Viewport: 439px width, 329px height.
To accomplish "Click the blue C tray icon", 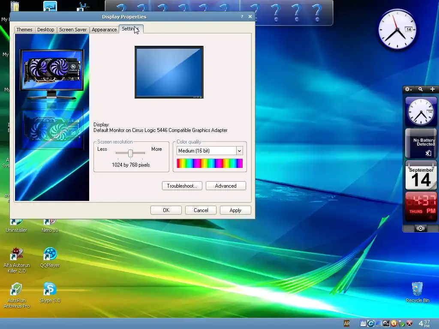I will [371, 324].
